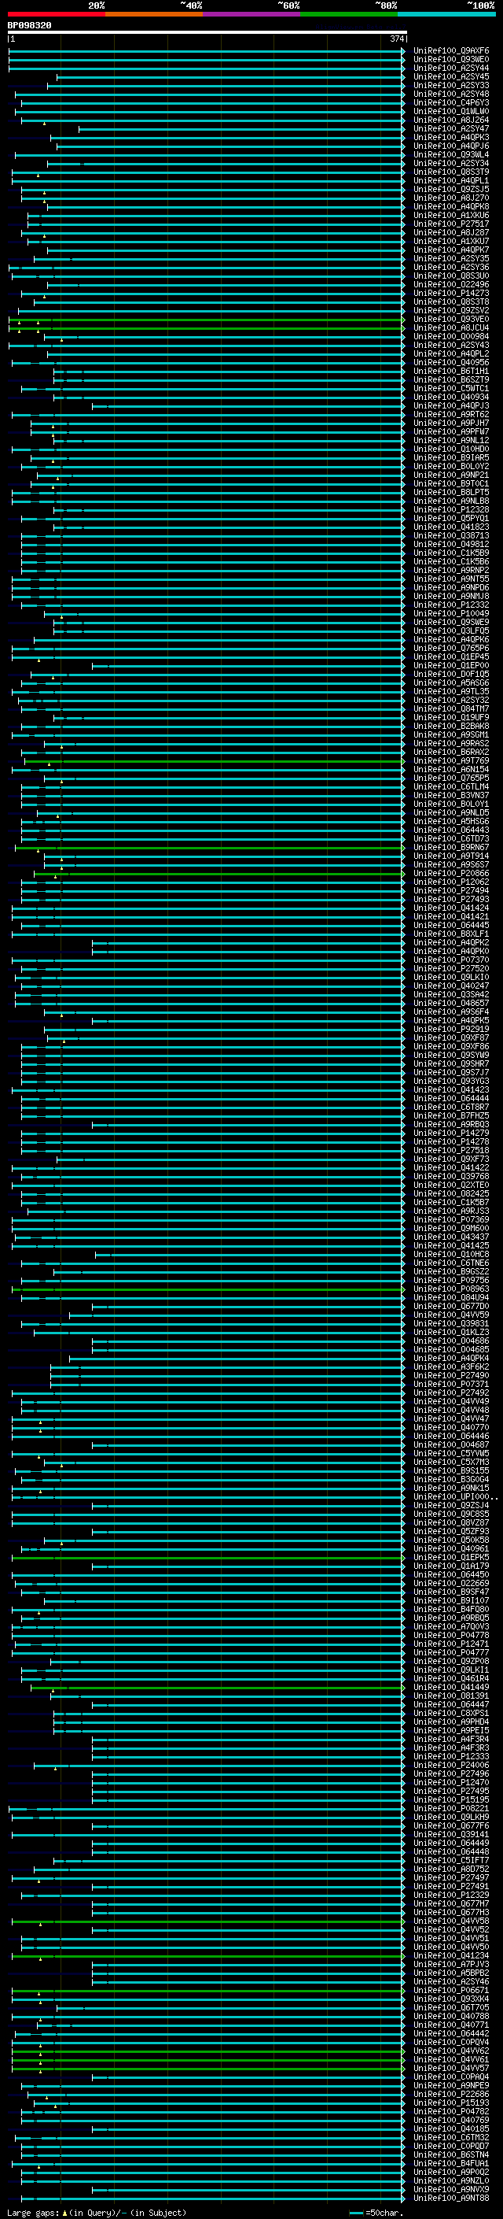
Task: Select label UniRef100_Q00984
Action: (451, 337)
